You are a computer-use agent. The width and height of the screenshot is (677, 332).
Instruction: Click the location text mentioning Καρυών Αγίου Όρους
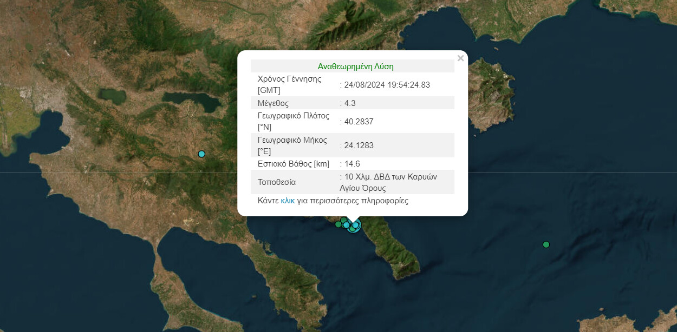pos(390,182)
